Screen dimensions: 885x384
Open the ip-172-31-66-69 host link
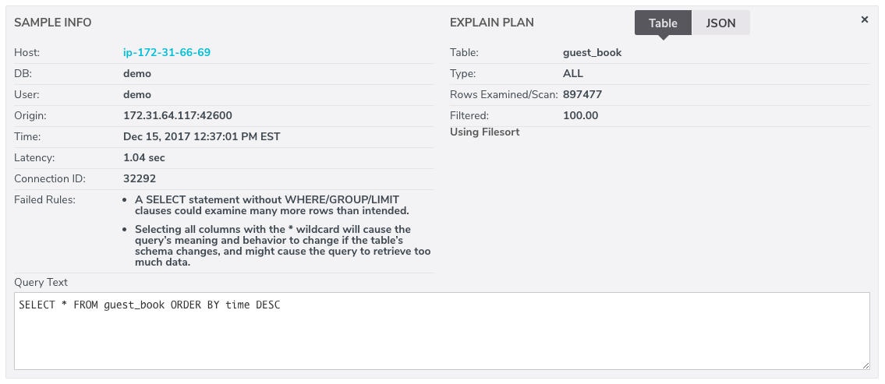point(167,52)
